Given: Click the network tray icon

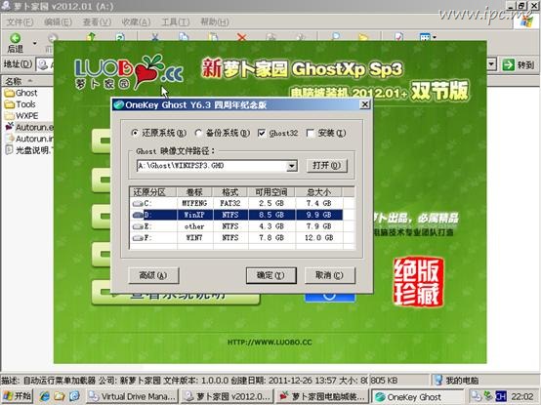Looking at the screenshot, I should click(477, 397).
